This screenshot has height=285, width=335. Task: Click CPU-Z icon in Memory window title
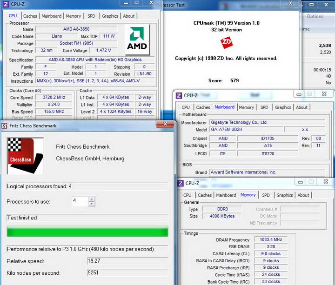[x=181, y=183]
